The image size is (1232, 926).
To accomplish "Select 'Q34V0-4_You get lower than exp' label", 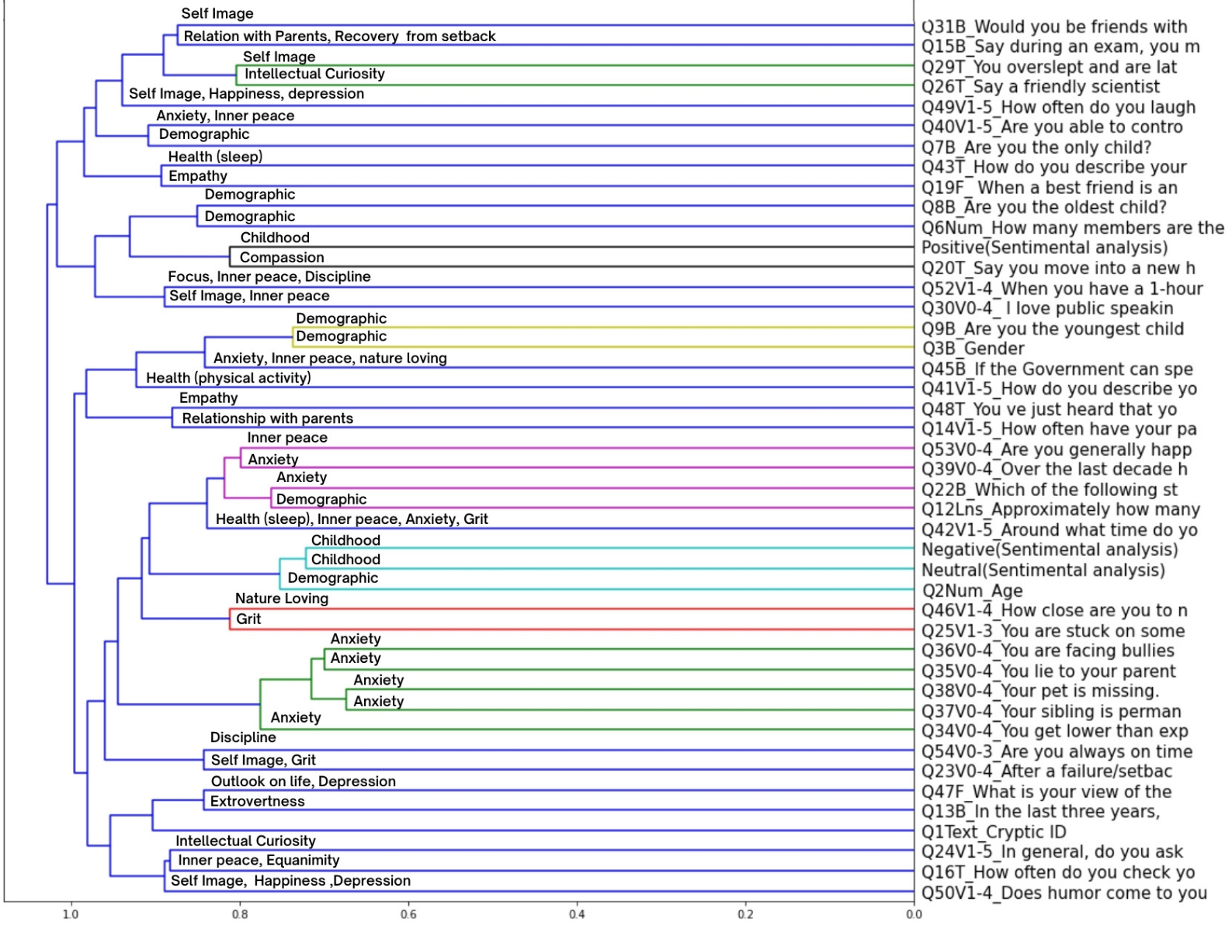I will 1054,731.
